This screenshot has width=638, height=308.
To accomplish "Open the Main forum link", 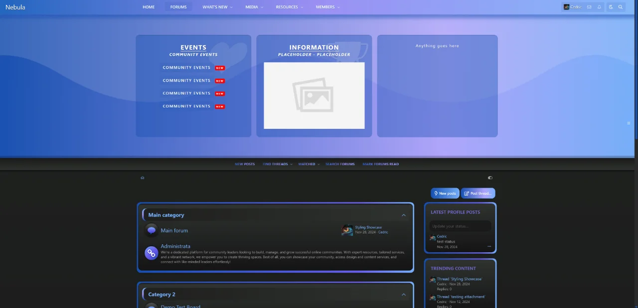I will pos(174,231).
